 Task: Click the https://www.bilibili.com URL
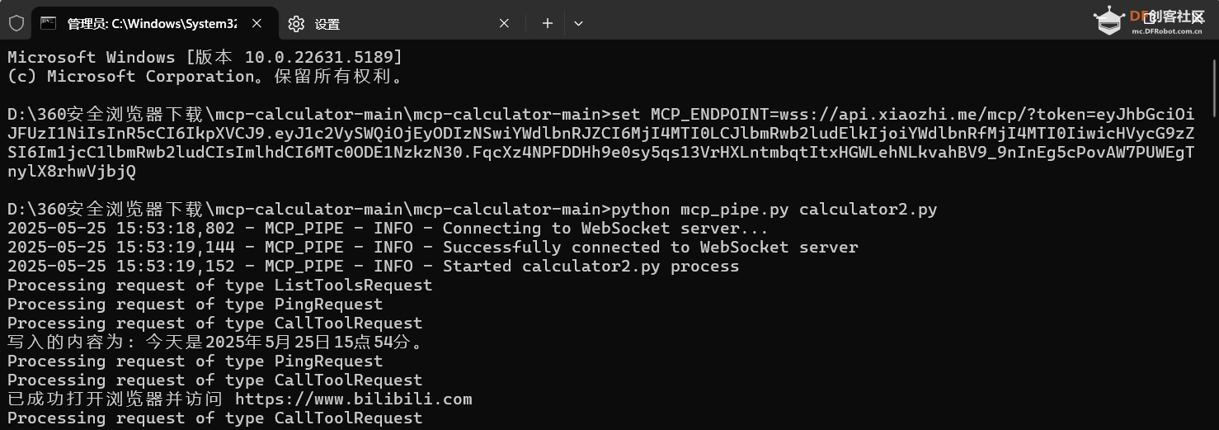354,399
